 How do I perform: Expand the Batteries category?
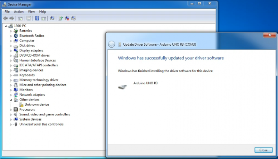click(11, 31)
